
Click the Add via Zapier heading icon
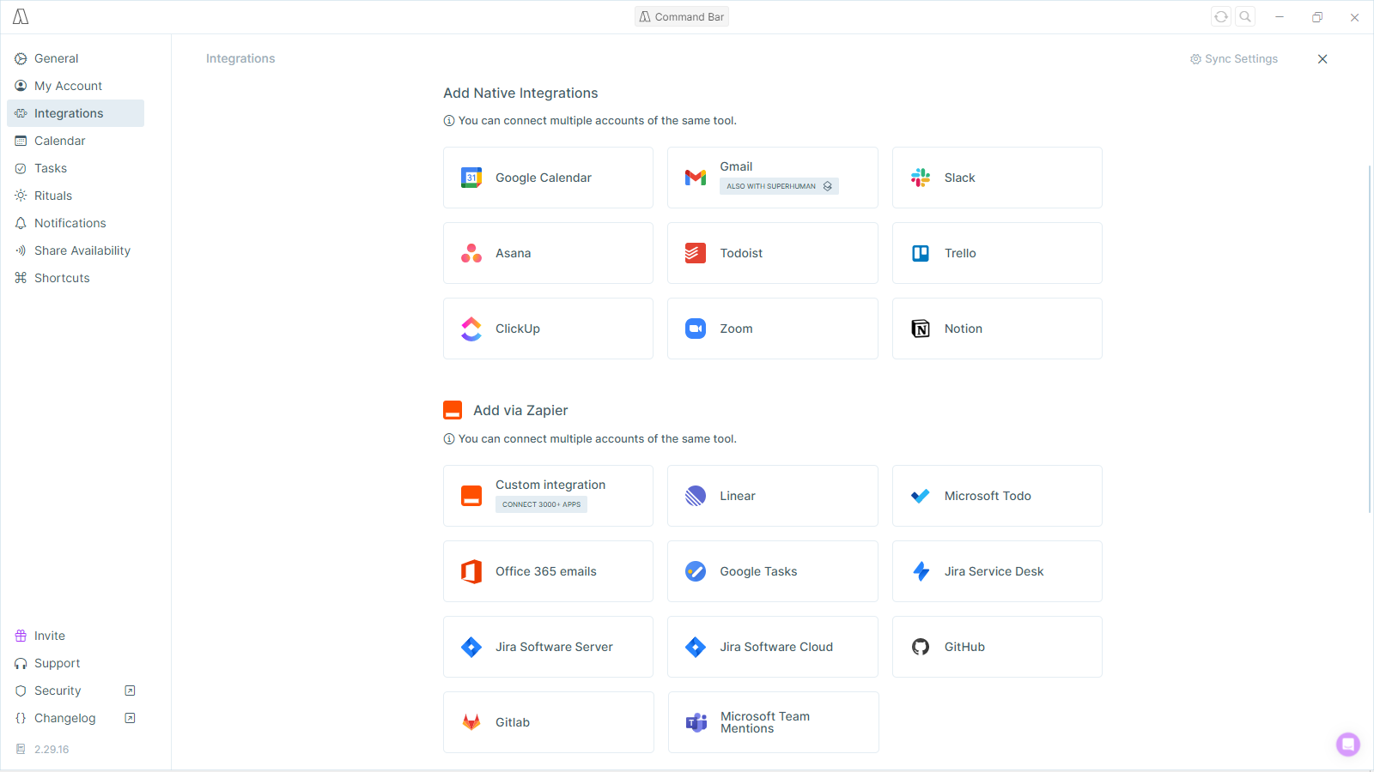453,410
